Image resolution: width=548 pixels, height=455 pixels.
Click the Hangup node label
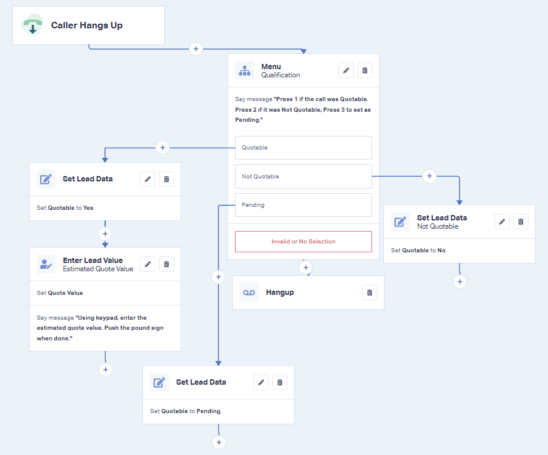[280, 292]
